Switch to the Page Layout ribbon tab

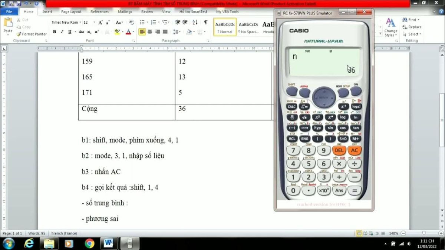71,12
